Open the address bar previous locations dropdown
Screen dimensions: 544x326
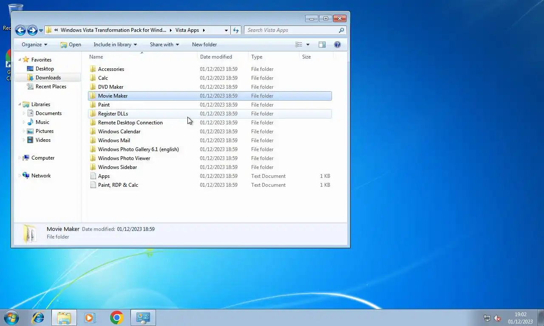(226, 31)
